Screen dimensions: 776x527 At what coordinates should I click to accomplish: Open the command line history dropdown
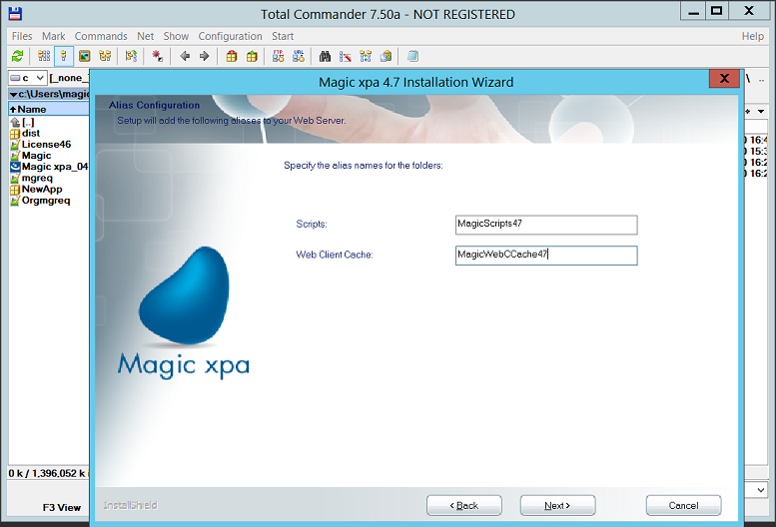tap(761, 490)
